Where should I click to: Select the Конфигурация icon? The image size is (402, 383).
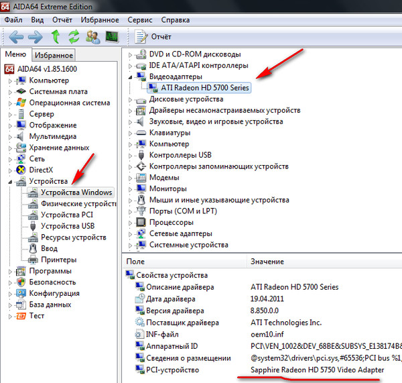coord(21,293)
